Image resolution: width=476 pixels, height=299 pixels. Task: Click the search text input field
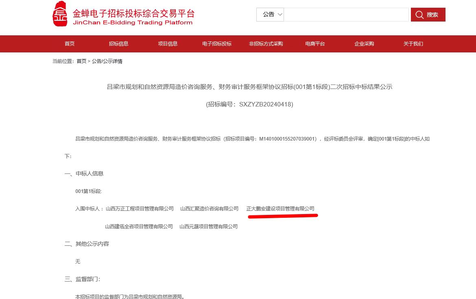pyautogui.click(x=346, y=15)
